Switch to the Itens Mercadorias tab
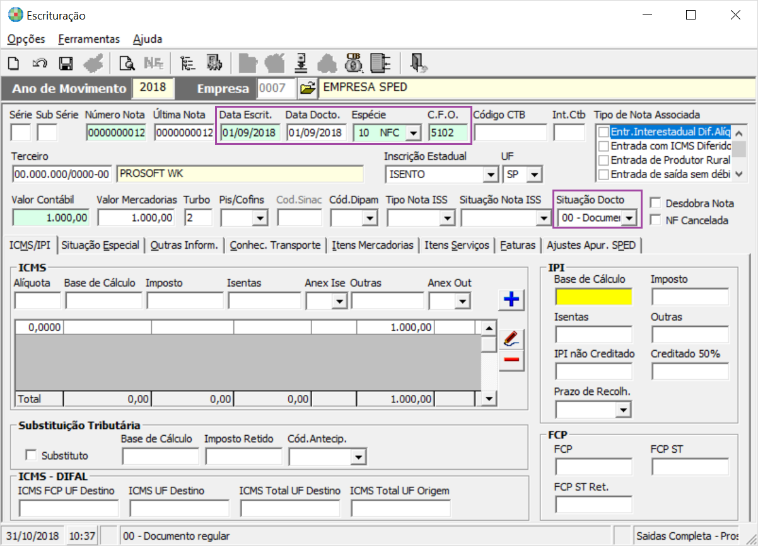Image resolution: width=758 pixels, height=546 pixels. (373, 246)
